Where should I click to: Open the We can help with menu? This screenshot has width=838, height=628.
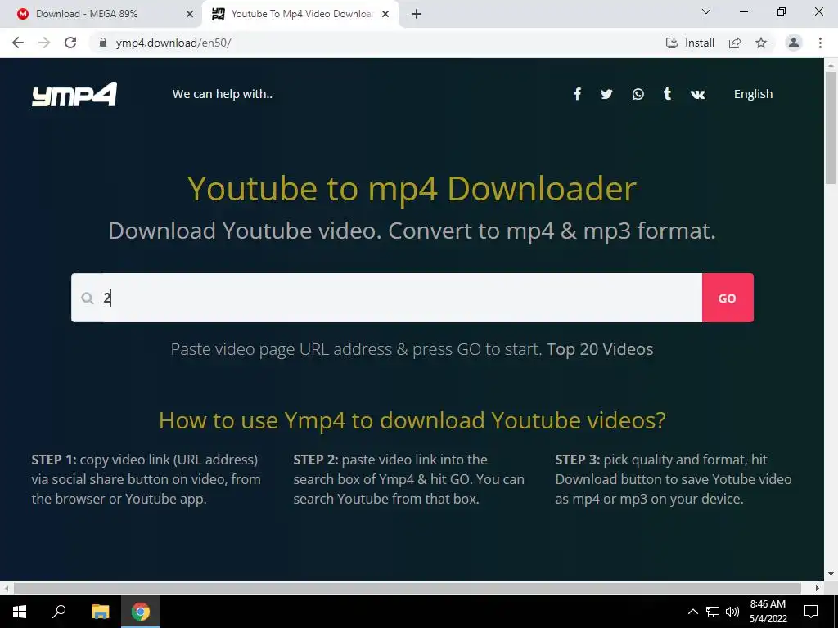223,94
